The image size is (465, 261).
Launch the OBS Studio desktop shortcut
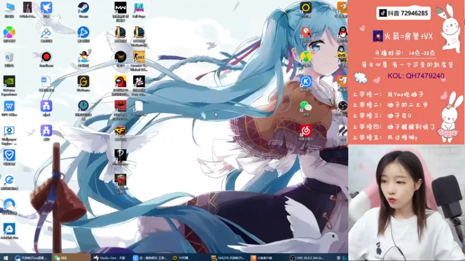(343, 106)
